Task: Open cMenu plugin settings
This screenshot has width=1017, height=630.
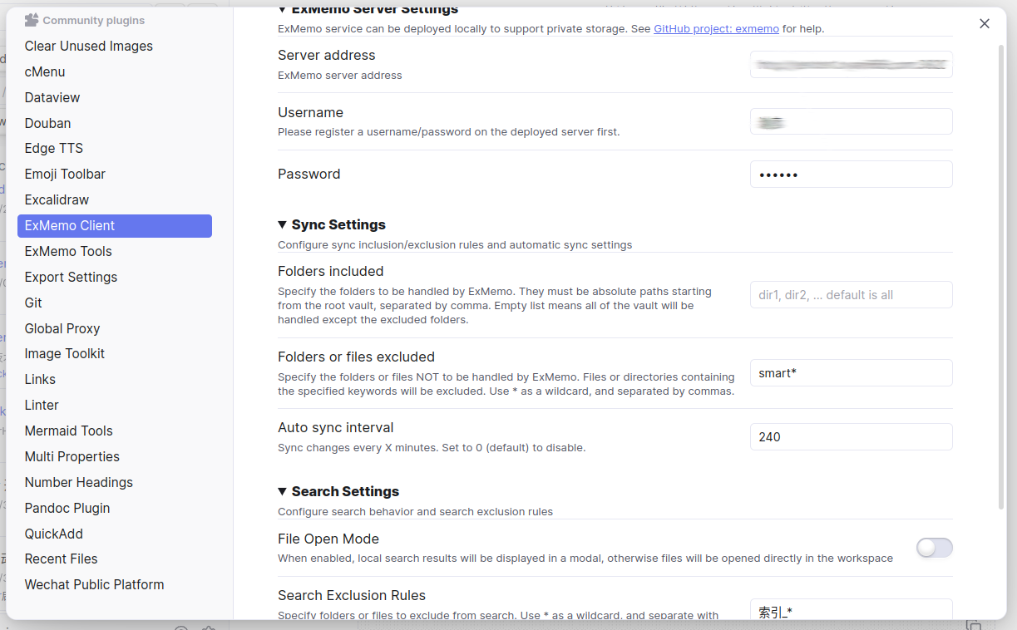Action: tap(115, 71)
